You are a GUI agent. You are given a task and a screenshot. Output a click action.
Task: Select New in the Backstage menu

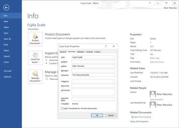pyautogui.click(x=11, y=21)
